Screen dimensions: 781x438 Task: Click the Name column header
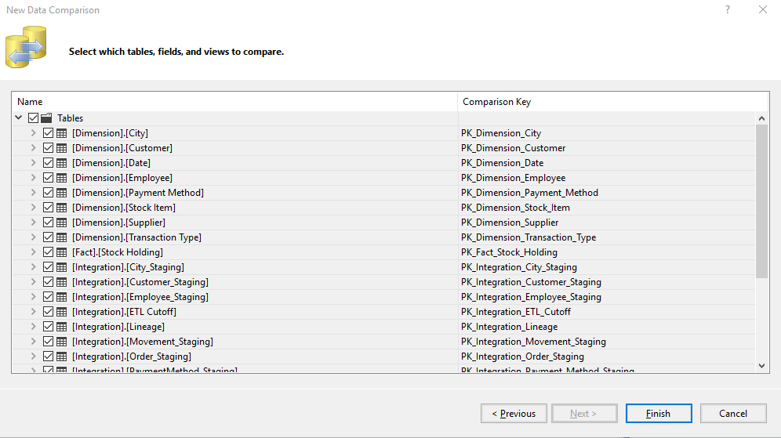[234, 102]
